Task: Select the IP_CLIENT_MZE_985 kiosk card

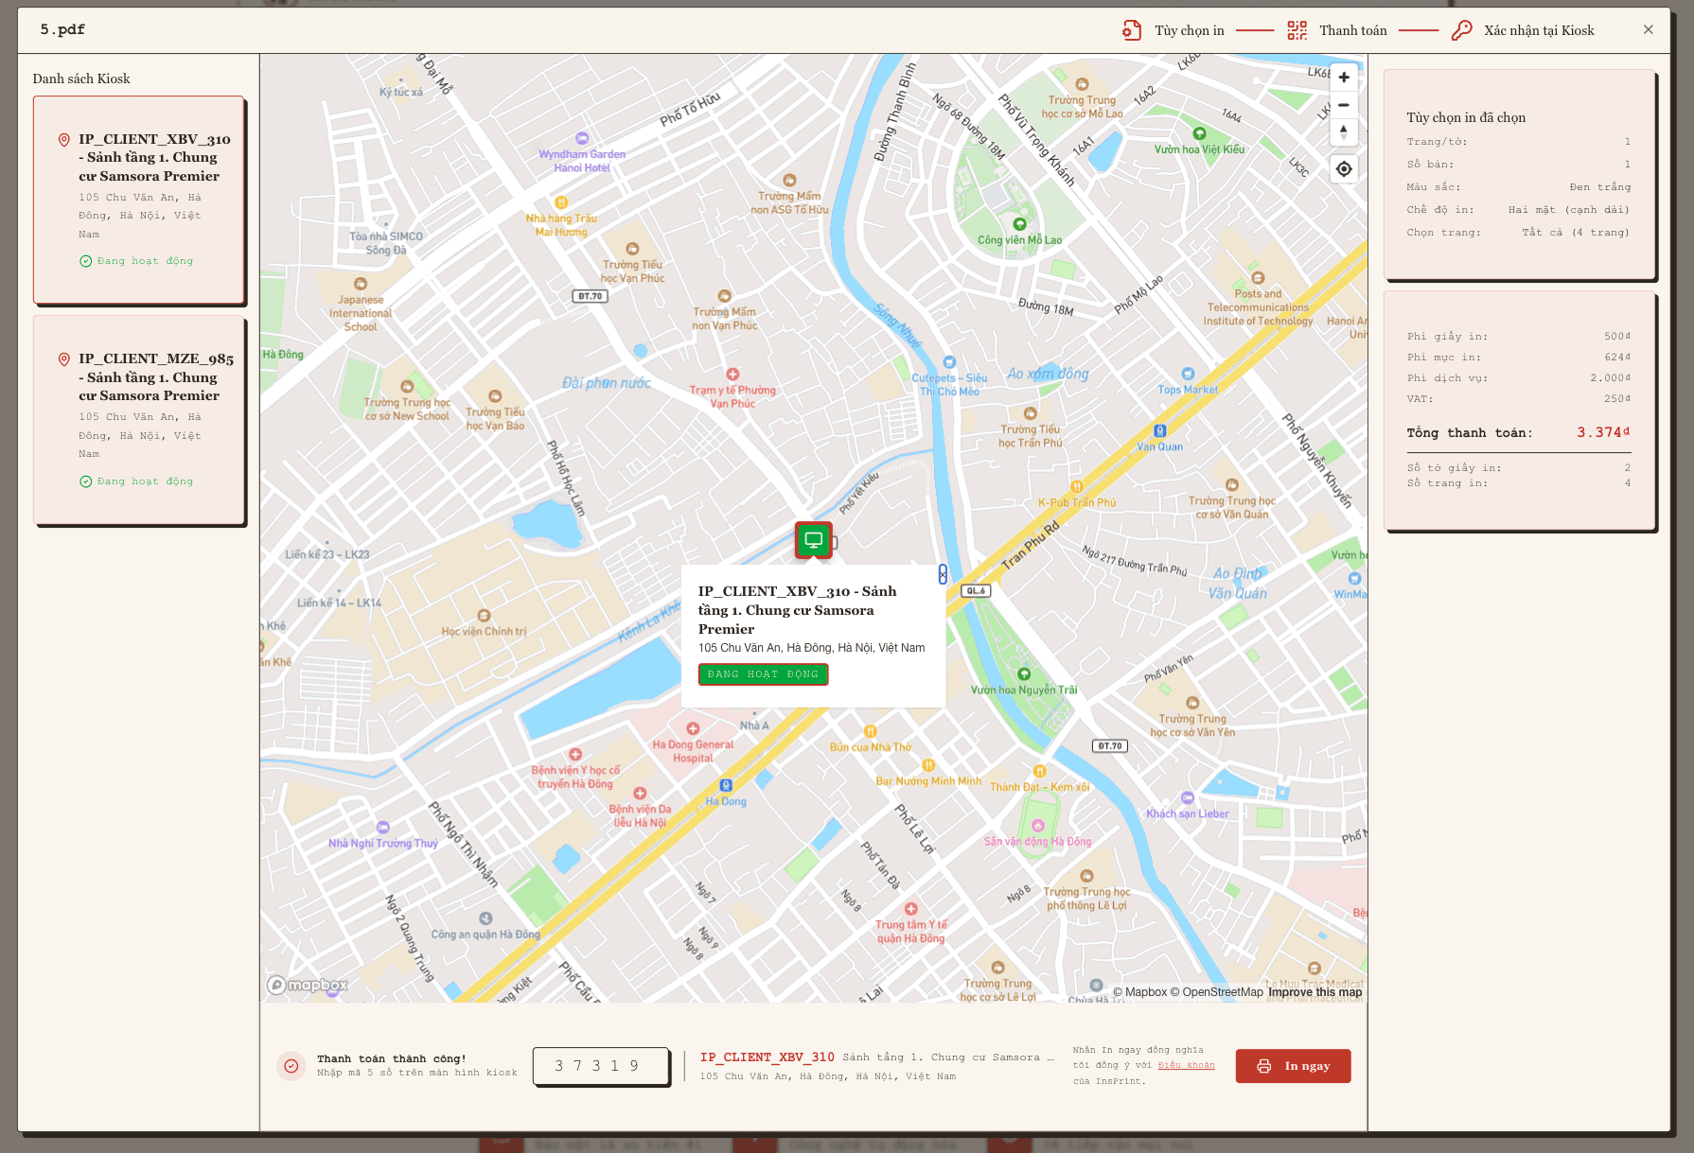Action: pyautogui.click(x=139, y=420)
